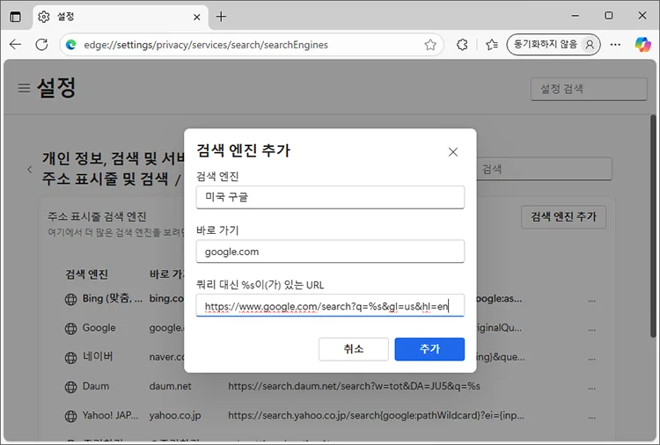Click the 동기화하지 않음 profile button
660x445 pixels.
554,44
